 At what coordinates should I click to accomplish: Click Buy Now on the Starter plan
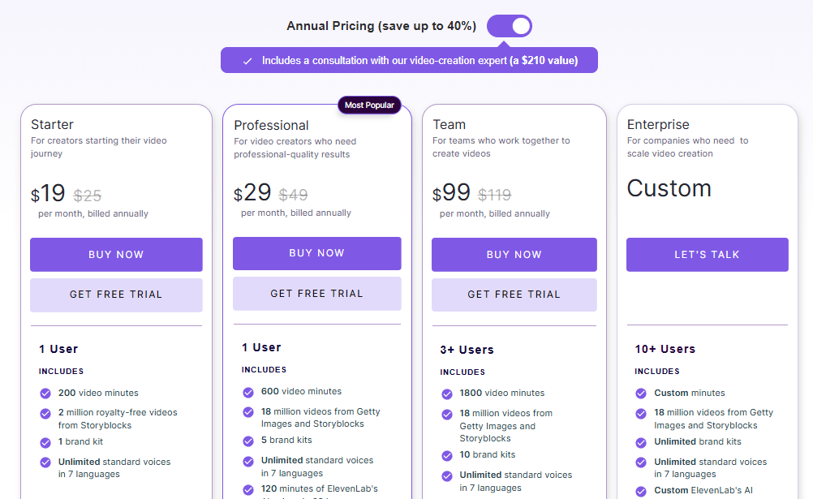[116, 254]
